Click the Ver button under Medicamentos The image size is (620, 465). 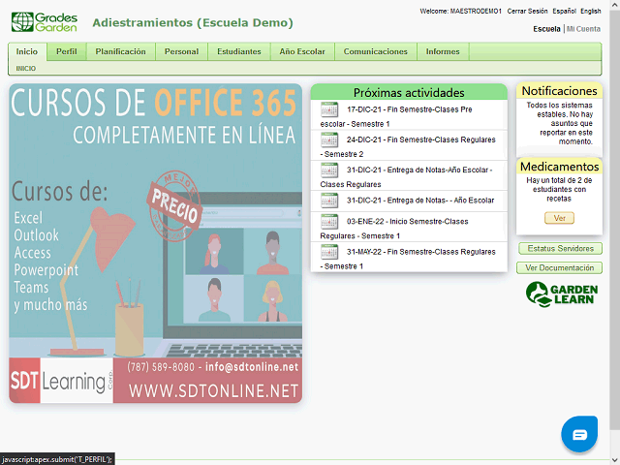[x=559, y=218]
